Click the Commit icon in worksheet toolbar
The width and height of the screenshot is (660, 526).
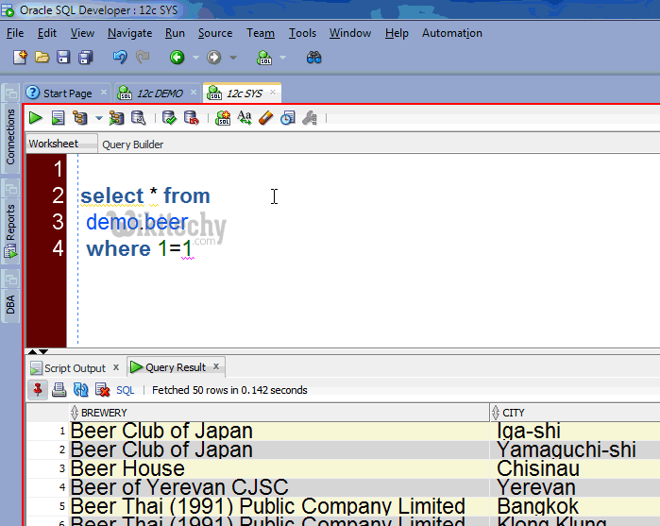point(169,118)
